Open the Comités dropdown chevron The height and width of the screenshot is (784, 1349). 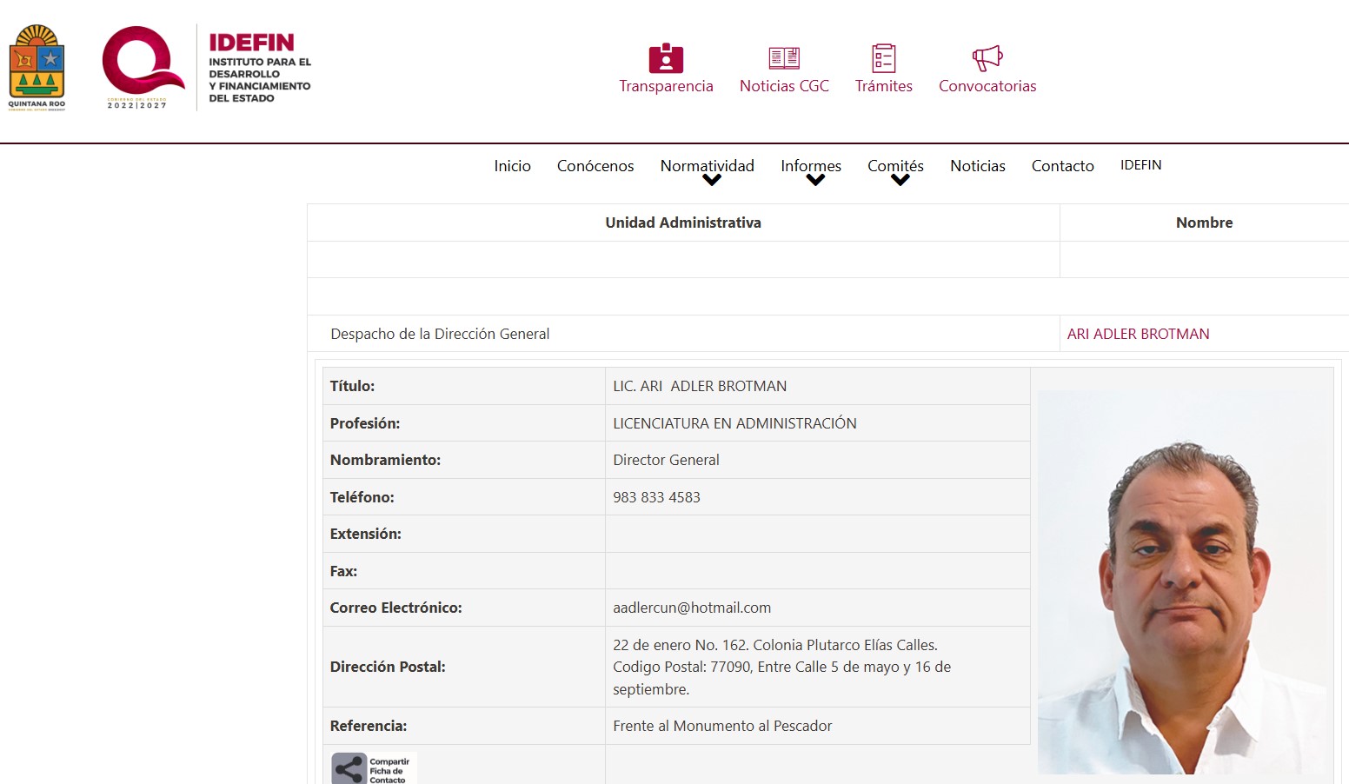900,181
